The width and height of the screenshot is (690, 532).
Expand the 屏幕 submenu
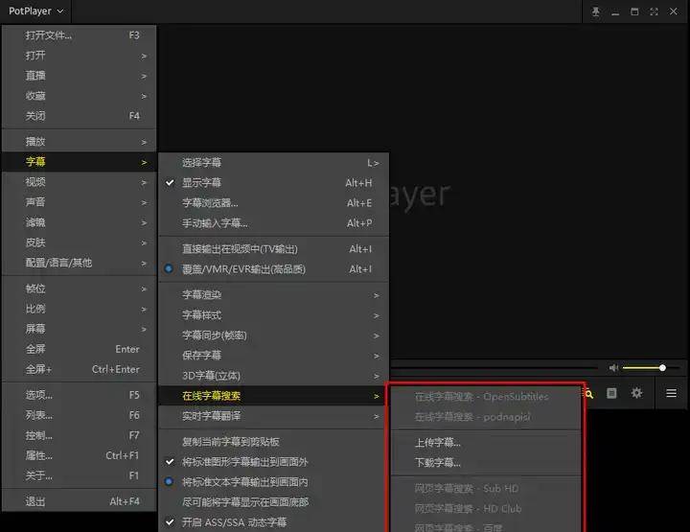pyautogui.click(x=80, y=329)
